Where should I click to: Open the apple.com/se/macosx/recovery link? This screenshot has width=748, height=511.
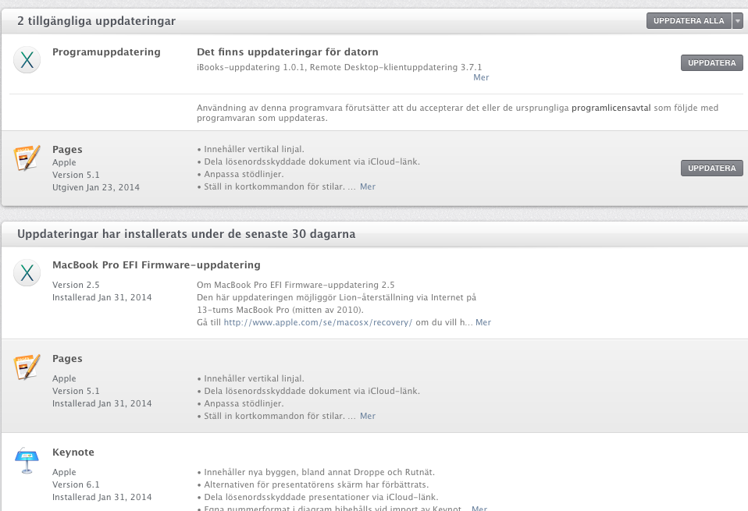pos(318,322)
